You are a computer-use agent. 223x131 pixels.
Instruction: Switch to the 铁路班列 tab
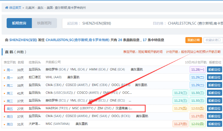(44, 23)
